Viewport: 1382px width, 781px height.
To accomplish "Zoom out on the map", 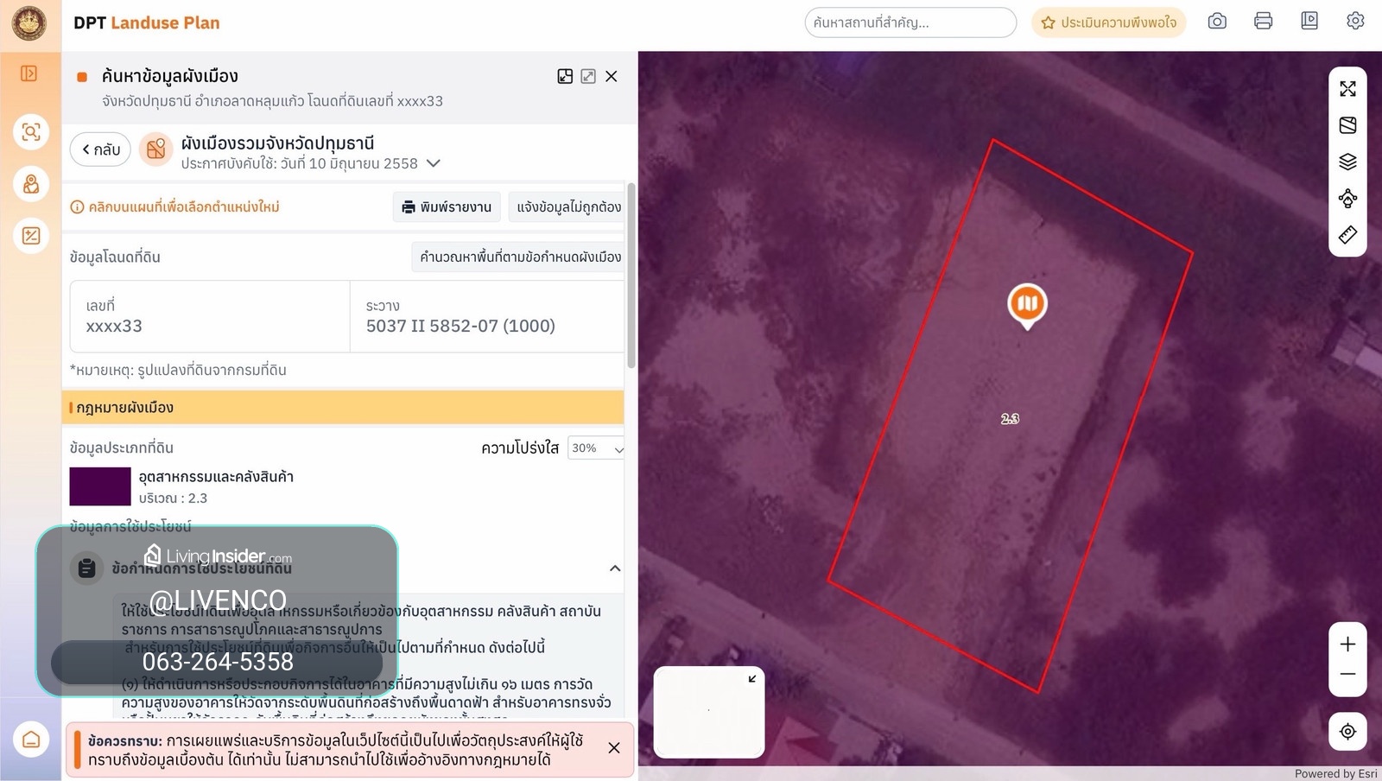I will click(1347, 675).
